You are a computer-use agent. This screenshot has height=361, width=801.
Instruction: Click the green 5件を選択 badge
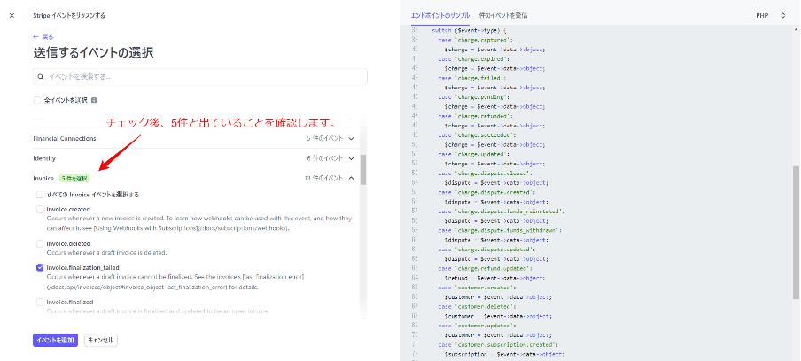(74, 178)
